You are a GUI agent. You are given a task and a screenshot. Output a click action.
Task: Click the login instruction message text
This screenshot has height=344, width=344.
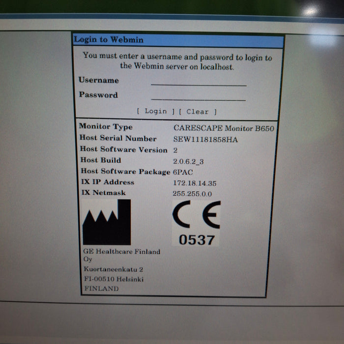177,61
